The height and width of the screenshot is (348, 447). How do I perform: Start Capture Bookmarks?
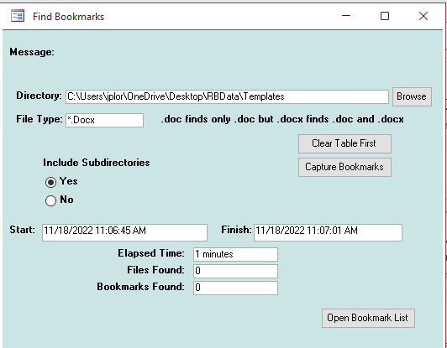click(344, 168)
